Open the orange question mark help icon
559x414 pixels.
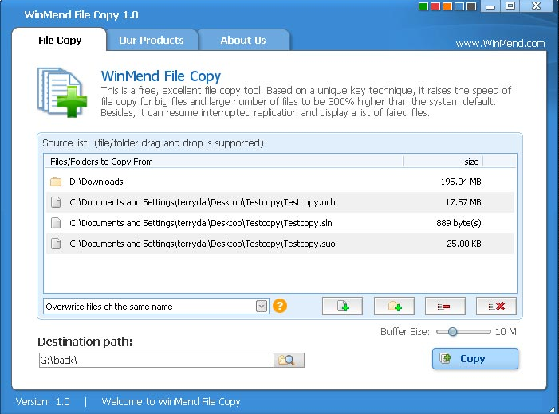pos(280,306)
